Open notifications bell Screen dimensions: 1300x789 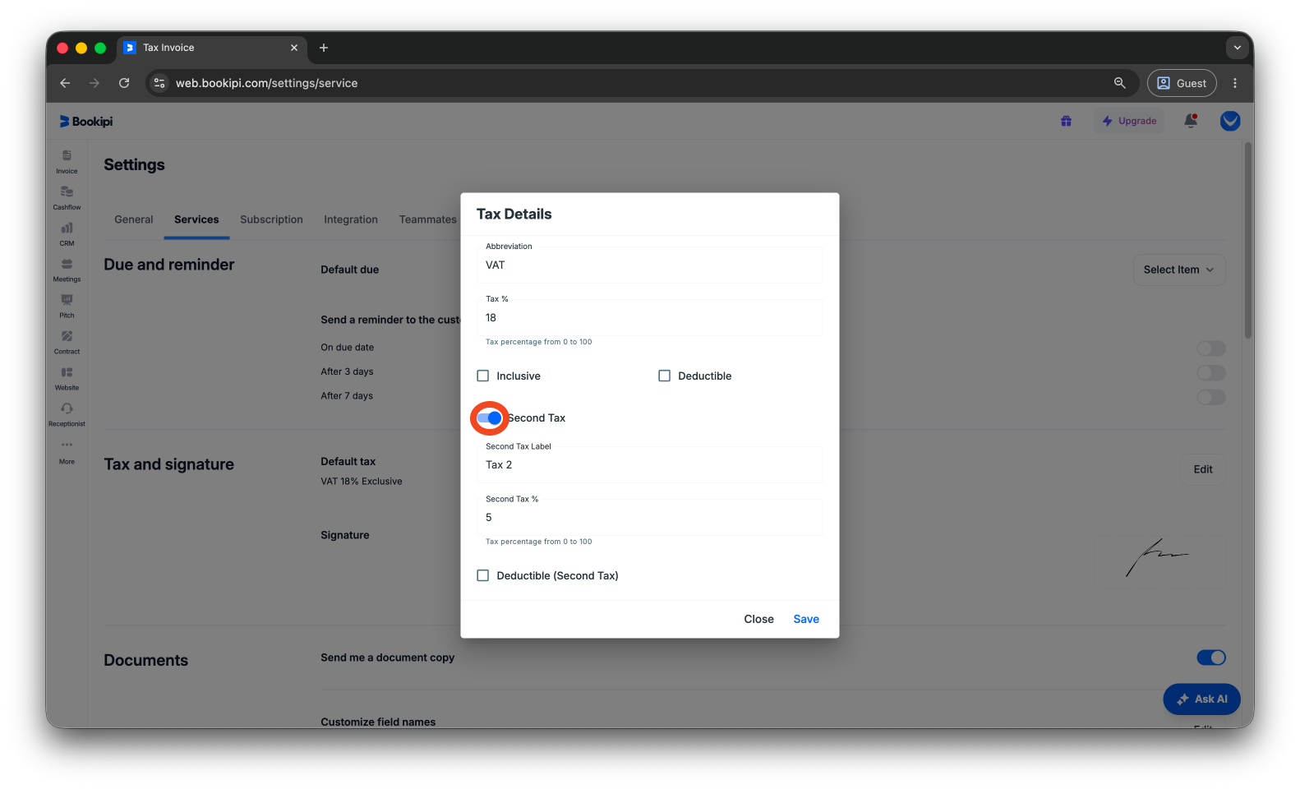[1191, 121]
